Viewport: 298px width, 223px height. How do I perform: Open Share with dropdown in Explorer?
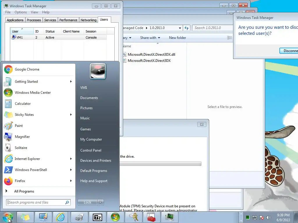150,38
